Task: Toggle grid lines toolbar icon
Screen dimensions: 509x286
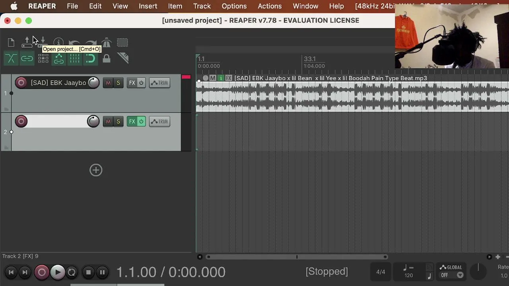Action: [75, 59]
